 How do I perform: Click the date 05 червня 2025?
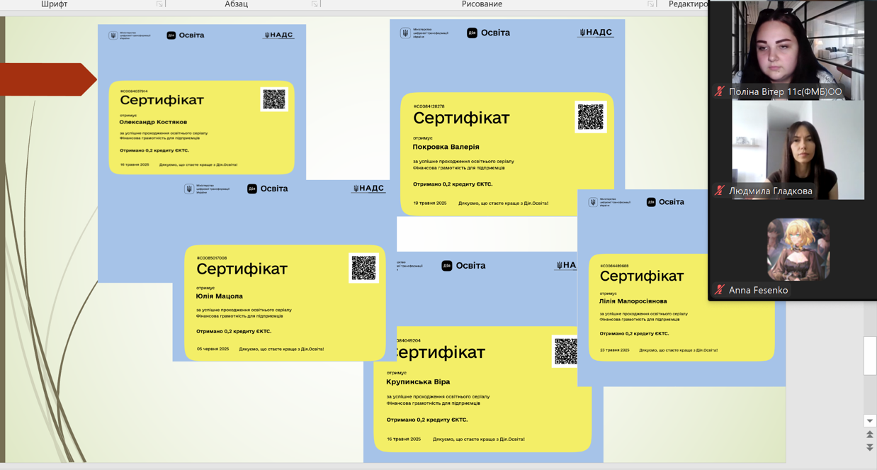(x=213, y=349)
